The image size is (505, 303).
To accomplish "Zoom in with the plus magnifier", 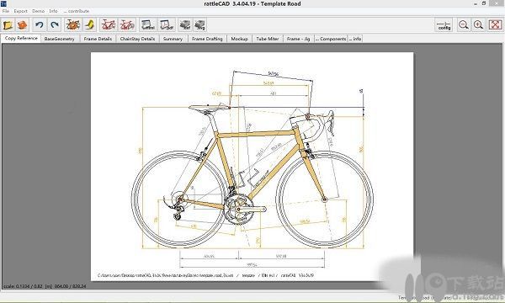I will coord(479,24).
